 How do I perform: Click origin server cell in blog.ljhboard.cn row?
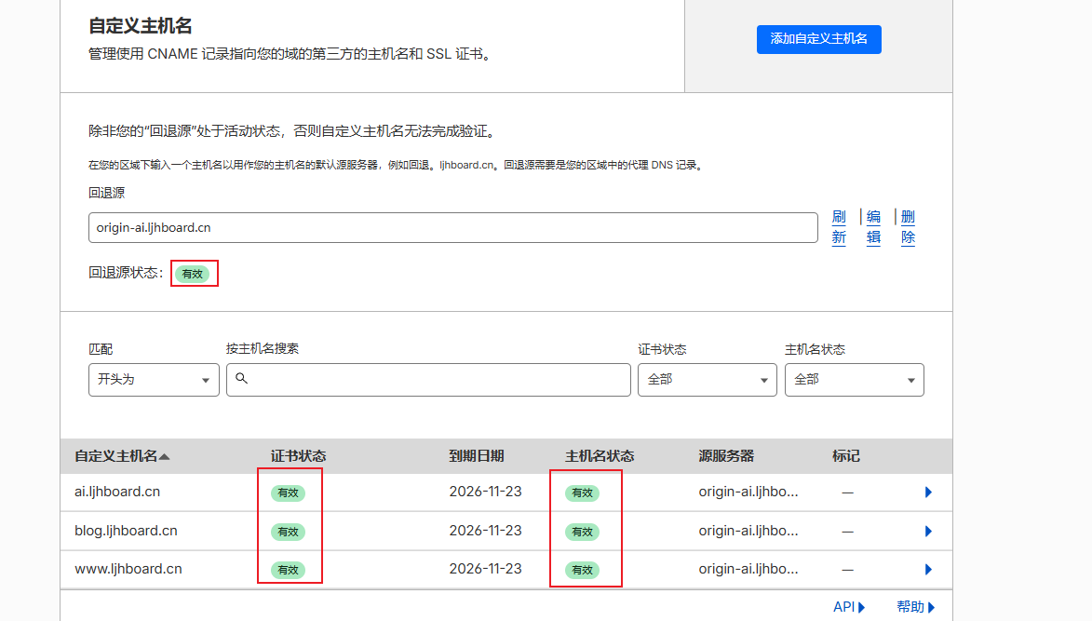(748, 531)
